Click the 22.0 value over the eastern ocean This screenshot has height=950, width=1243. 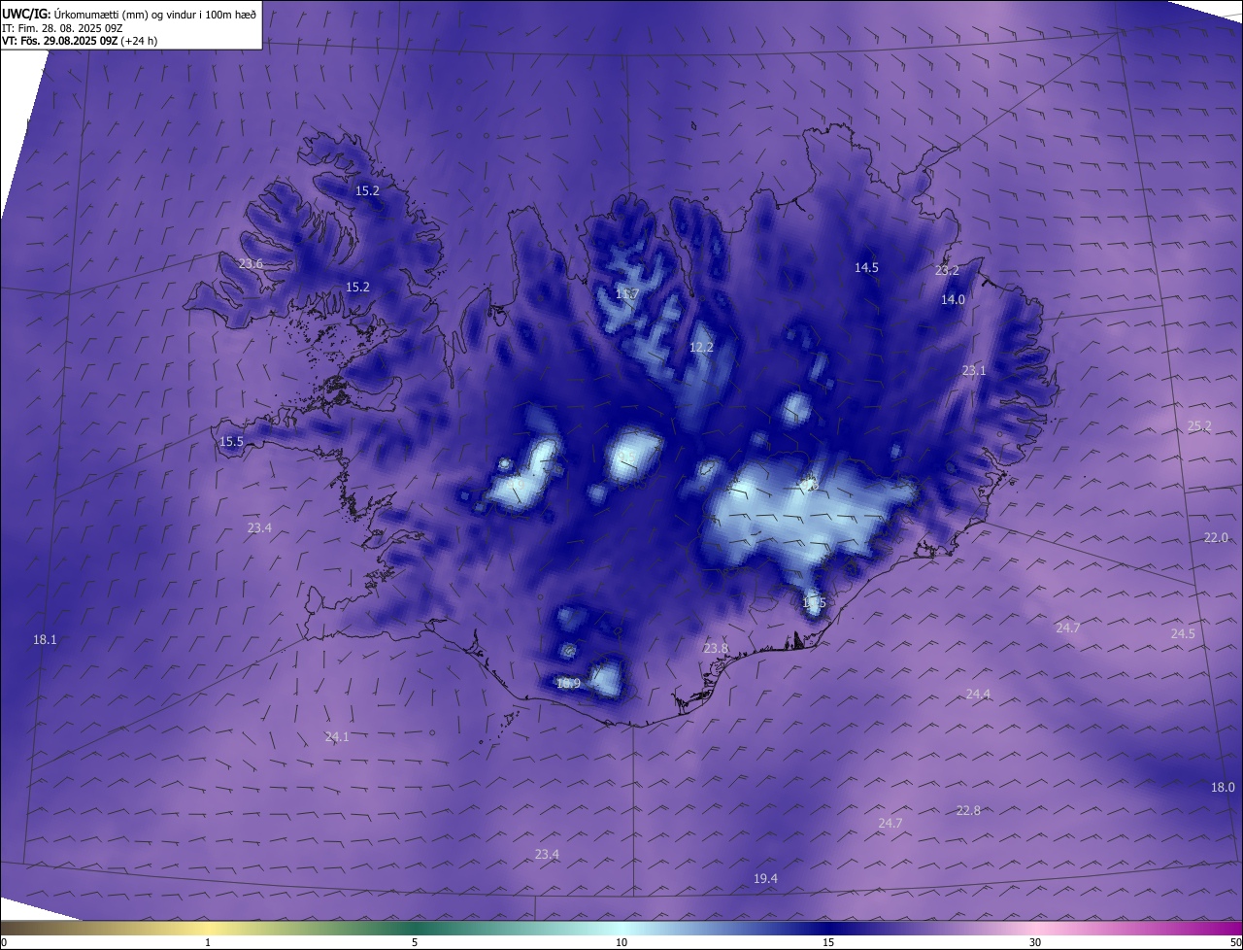coord(1216,538)
